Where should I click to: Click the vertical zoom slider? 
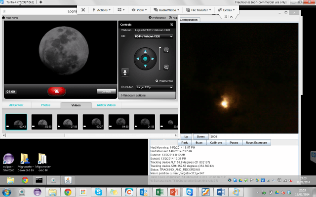159,59
